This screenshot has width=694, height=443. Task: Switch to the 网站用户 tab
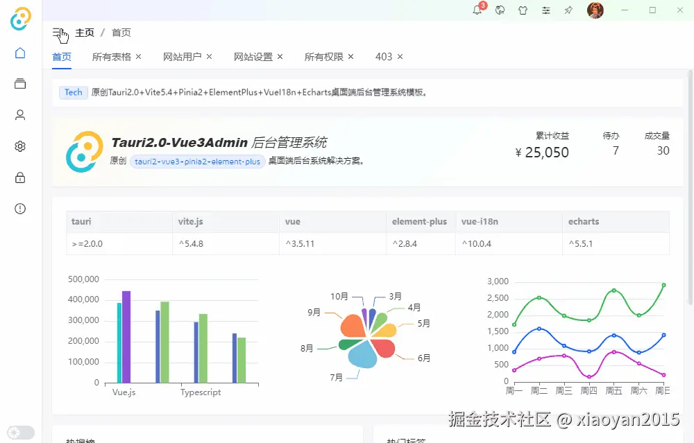click(x=183, y=57)
